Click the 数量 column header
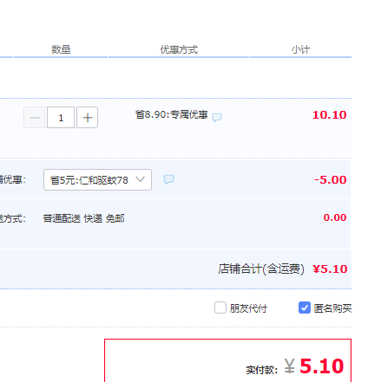Screen dimensions: 381x382 (61, 49)
